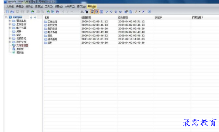The height and width of the screenshot is (132, 219).
Task: Open the 工具(T) menu
Action: tap(49, 7)
